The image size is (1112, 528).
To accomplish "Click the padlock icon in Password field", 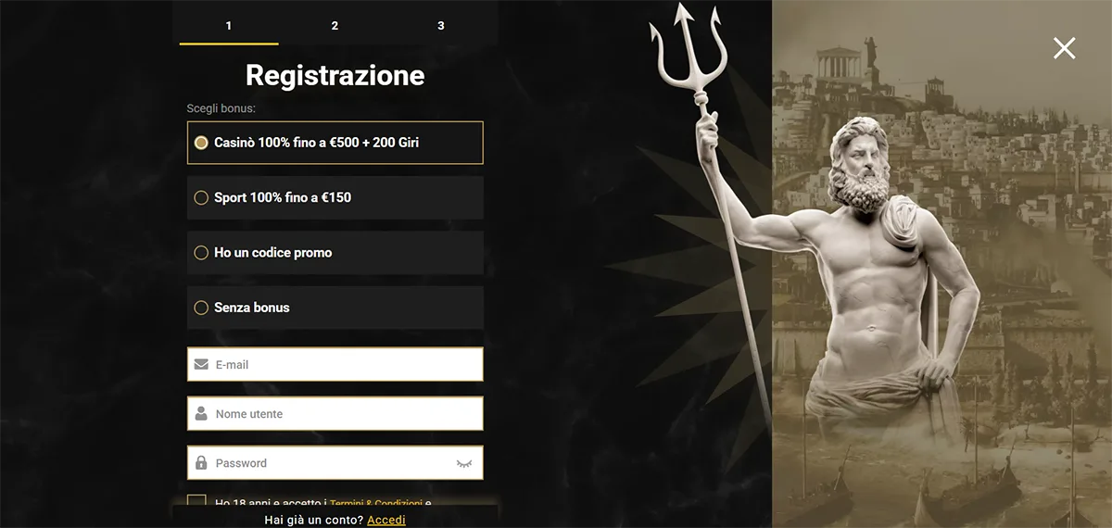I will (x=201, y=463).
